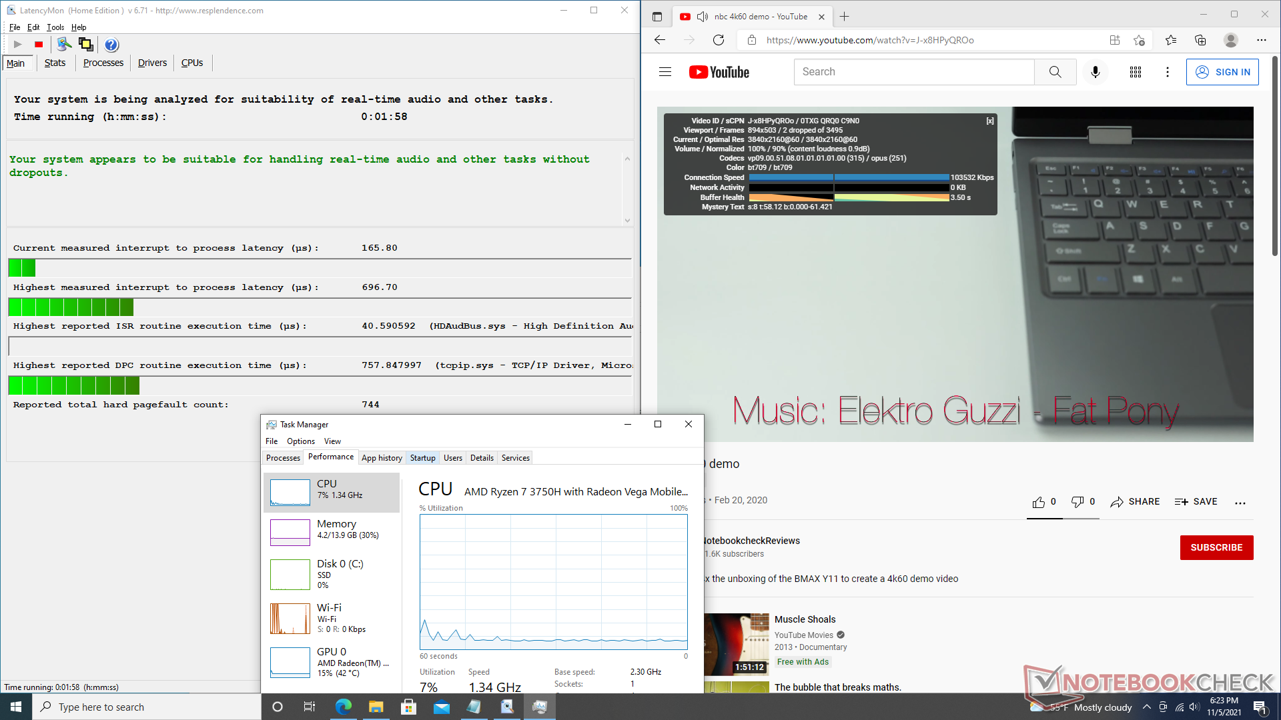The height and width of the screenshot is (720, 1281).
Task: Open the Edge profile avatar
Action: click(x=1231, y=40)
